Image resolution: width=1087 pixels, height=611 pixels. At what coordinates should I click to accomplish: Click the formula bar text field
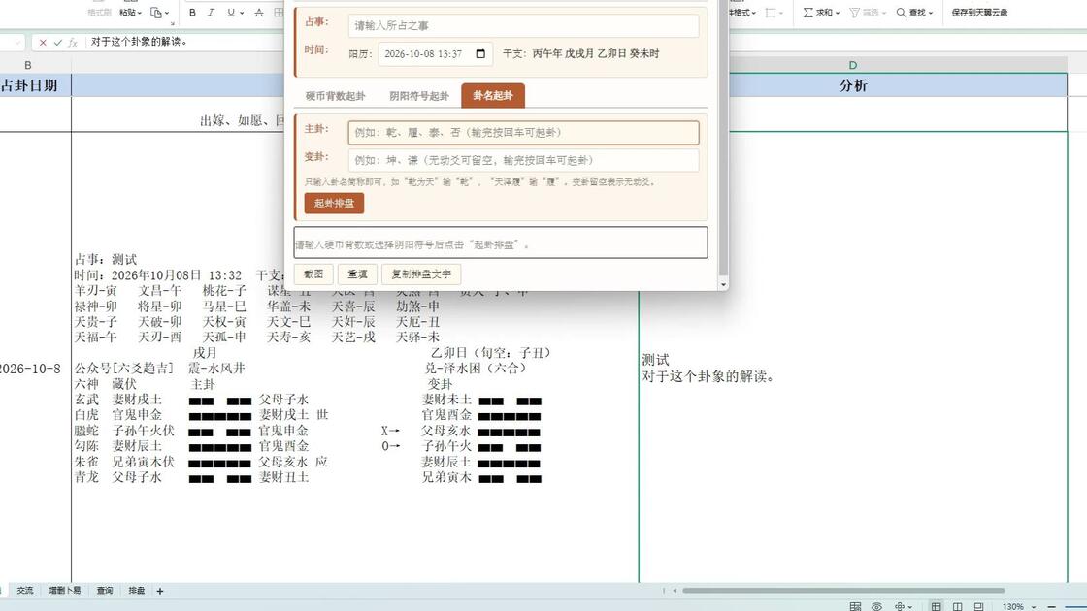pos(187,43)
